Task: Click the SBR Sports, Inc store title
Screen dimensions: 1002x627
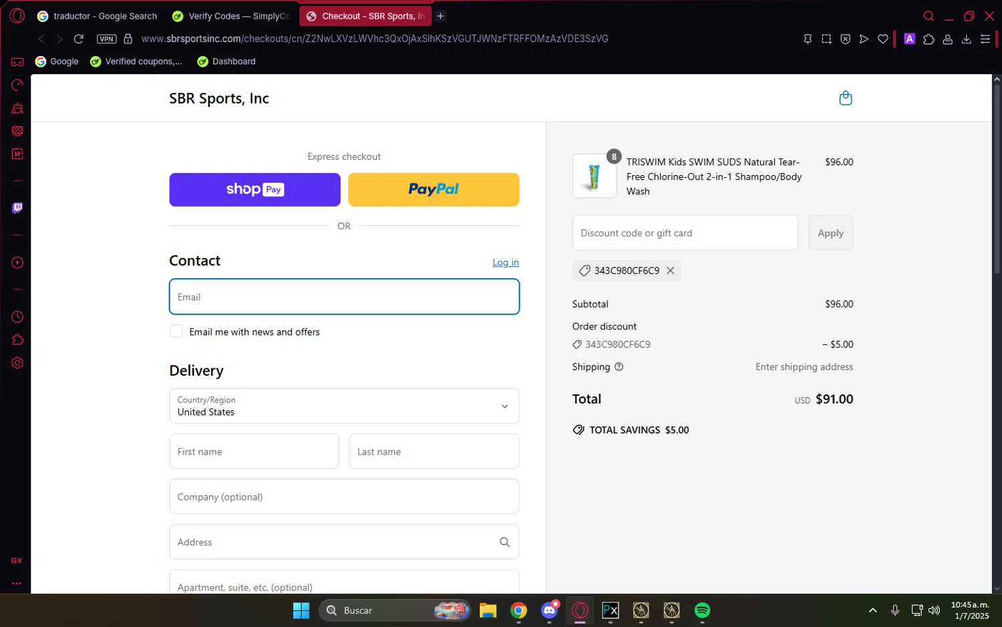Action: 219,98
